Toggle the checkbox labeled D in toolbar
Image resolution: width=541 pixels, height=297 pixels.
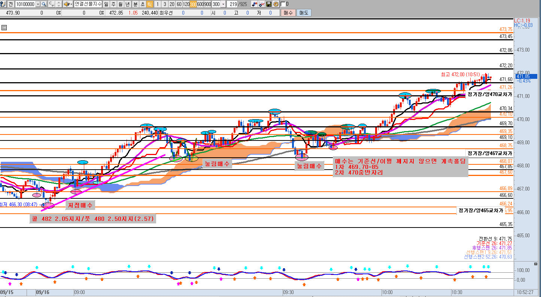(283, 4)
